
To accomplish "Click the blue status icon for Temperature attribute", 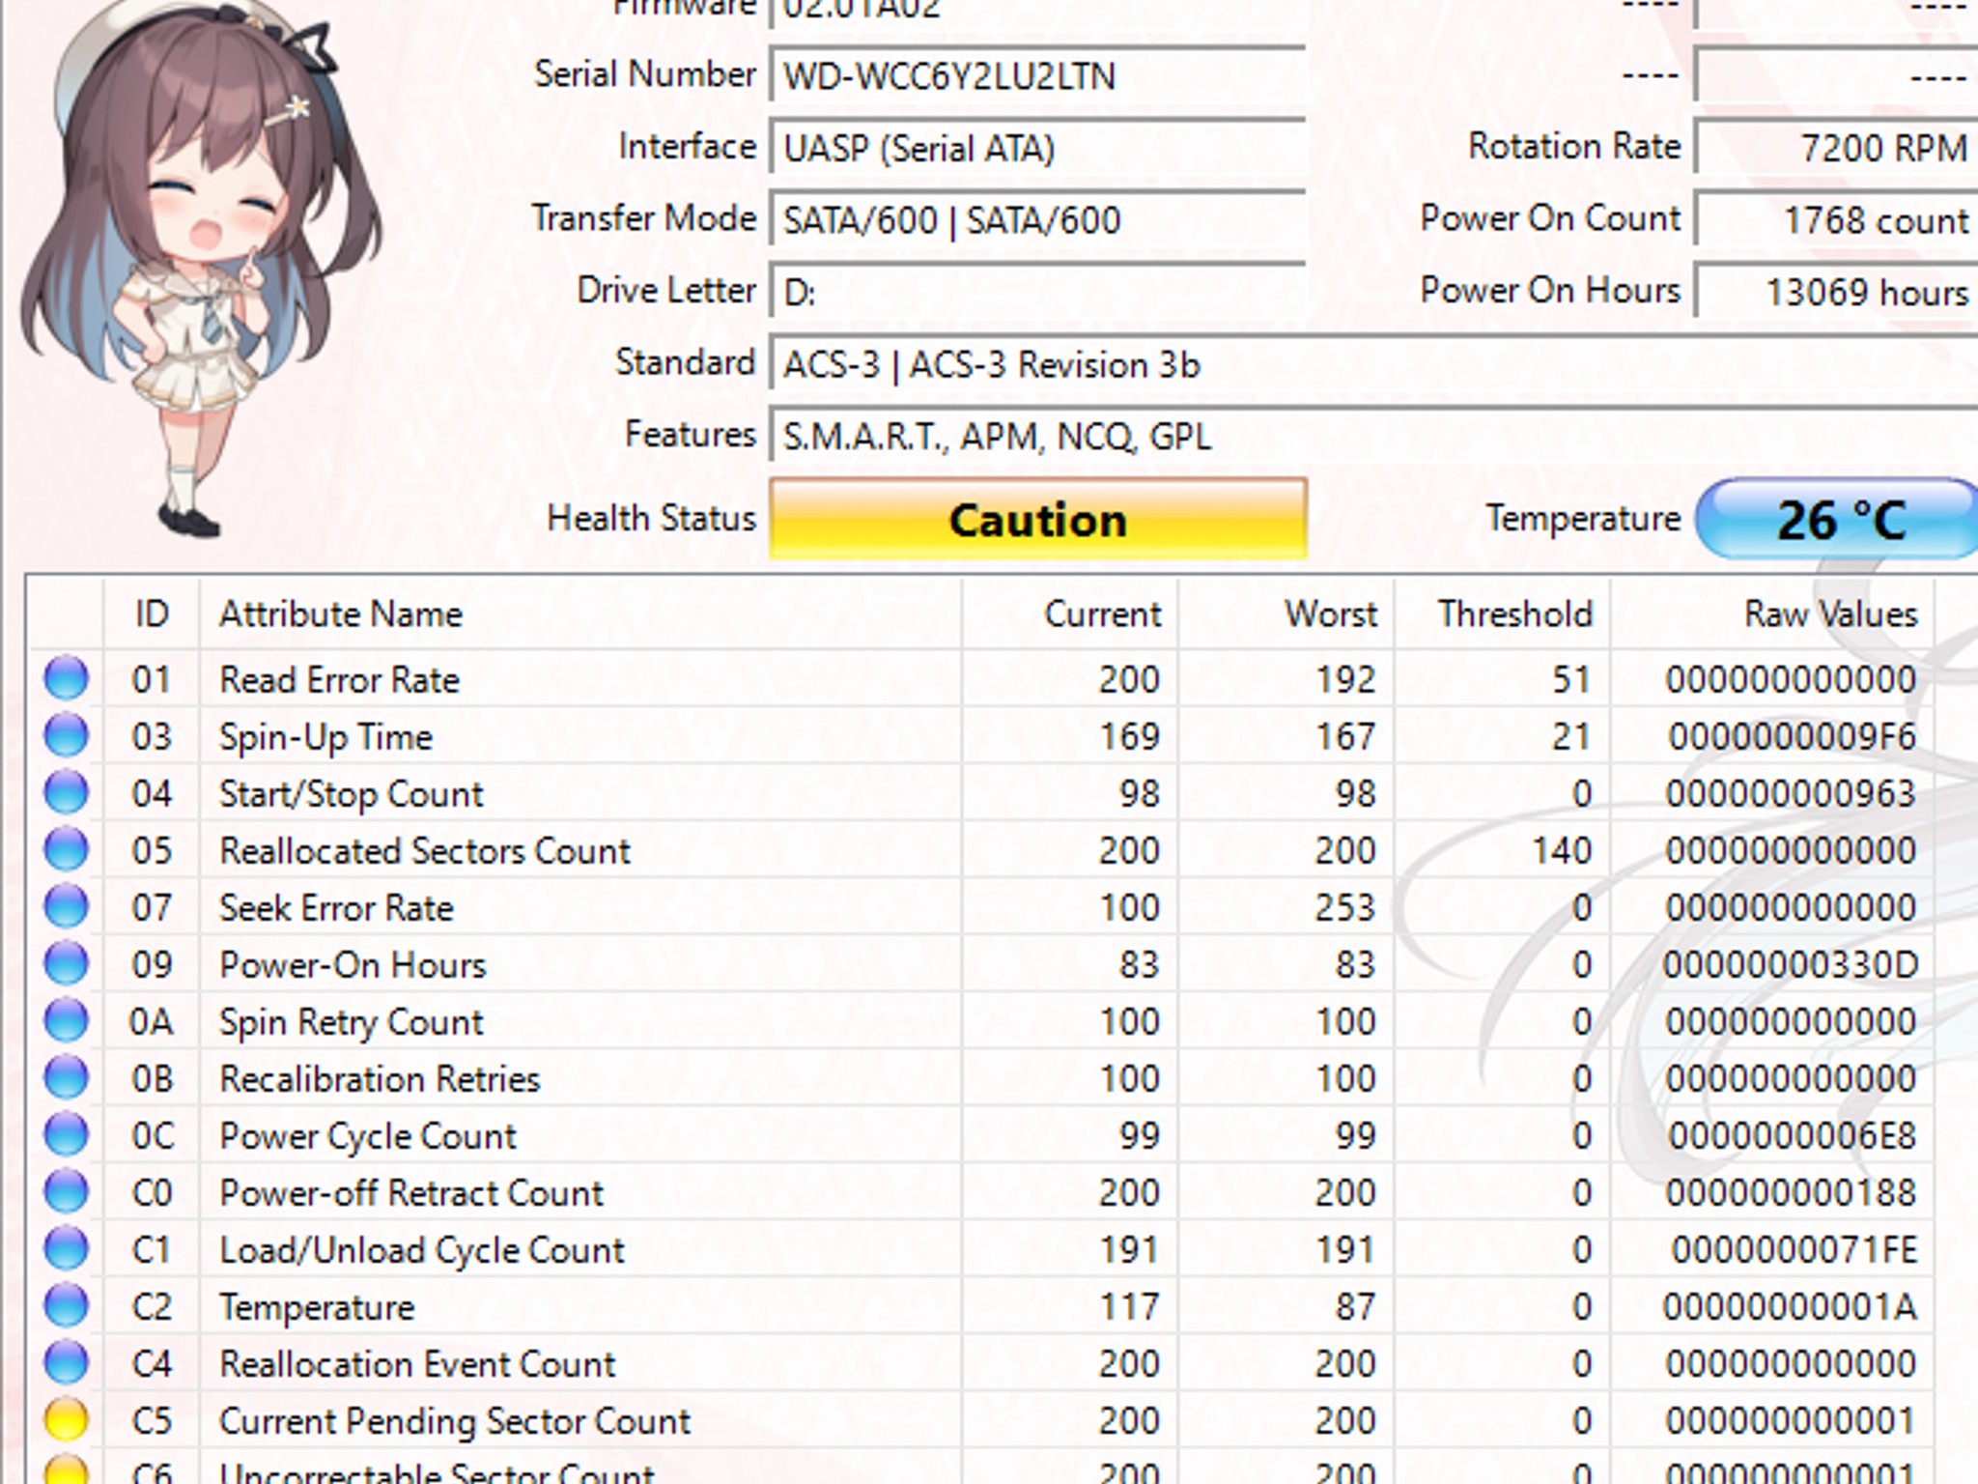I will coord(67,1305).
